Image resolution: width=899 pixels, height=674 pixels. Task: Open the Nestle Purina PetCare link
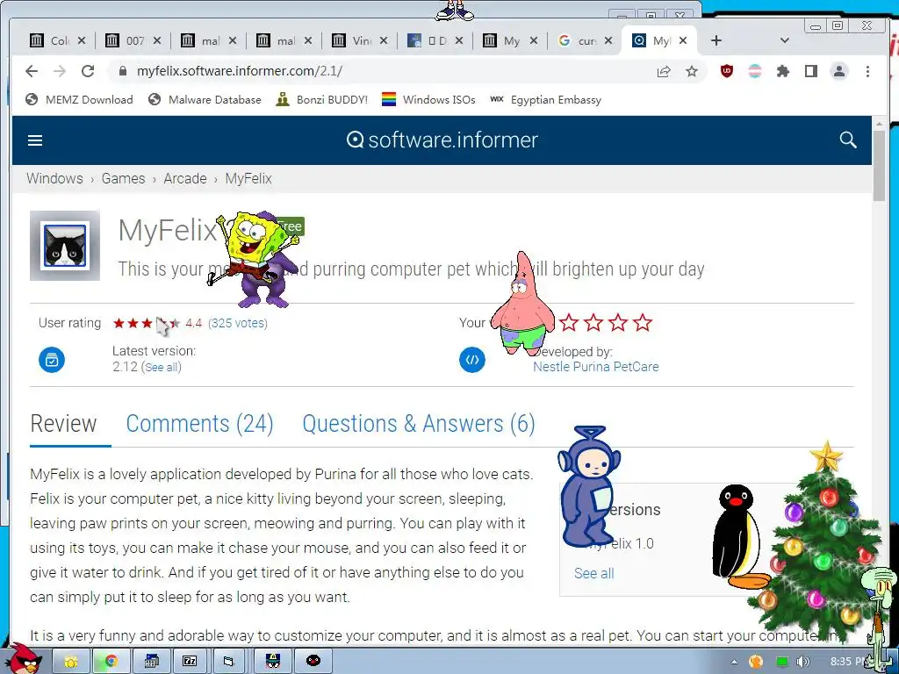tap(596, 367)
